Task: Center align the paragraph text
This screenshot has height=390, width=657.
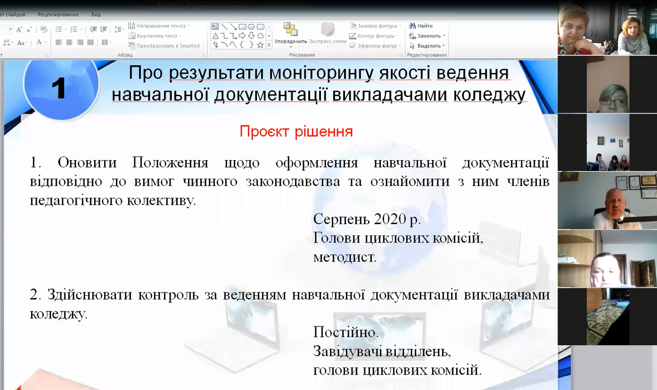Action: coord(69,42)
